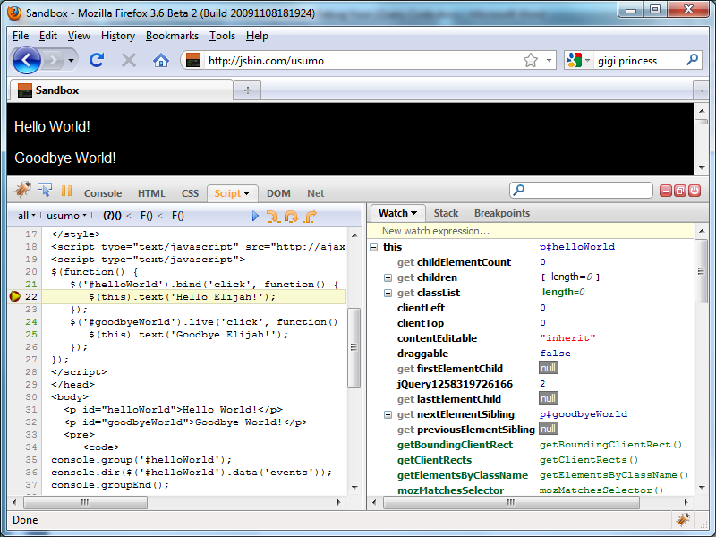Toggle the Firebug break on next pause icon
Image resolution: width=716 pixels, height=537 pixels.
[x=66, y=191]
